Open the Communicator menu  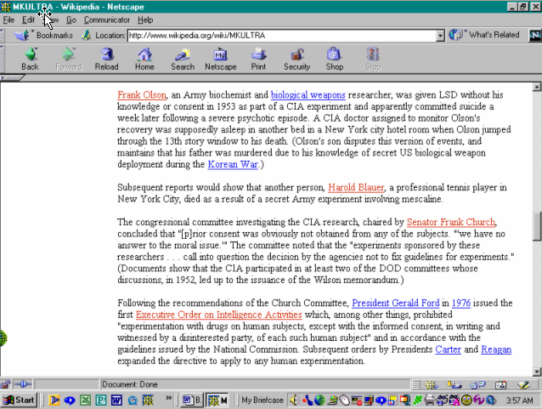(107, 20)
